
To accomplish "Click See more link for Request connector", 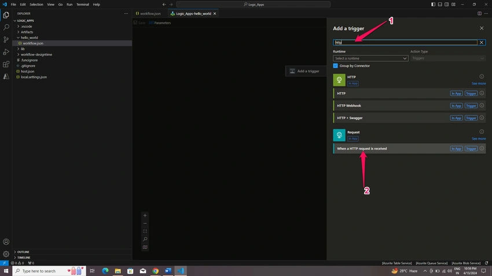I will [x=479, y=139].
